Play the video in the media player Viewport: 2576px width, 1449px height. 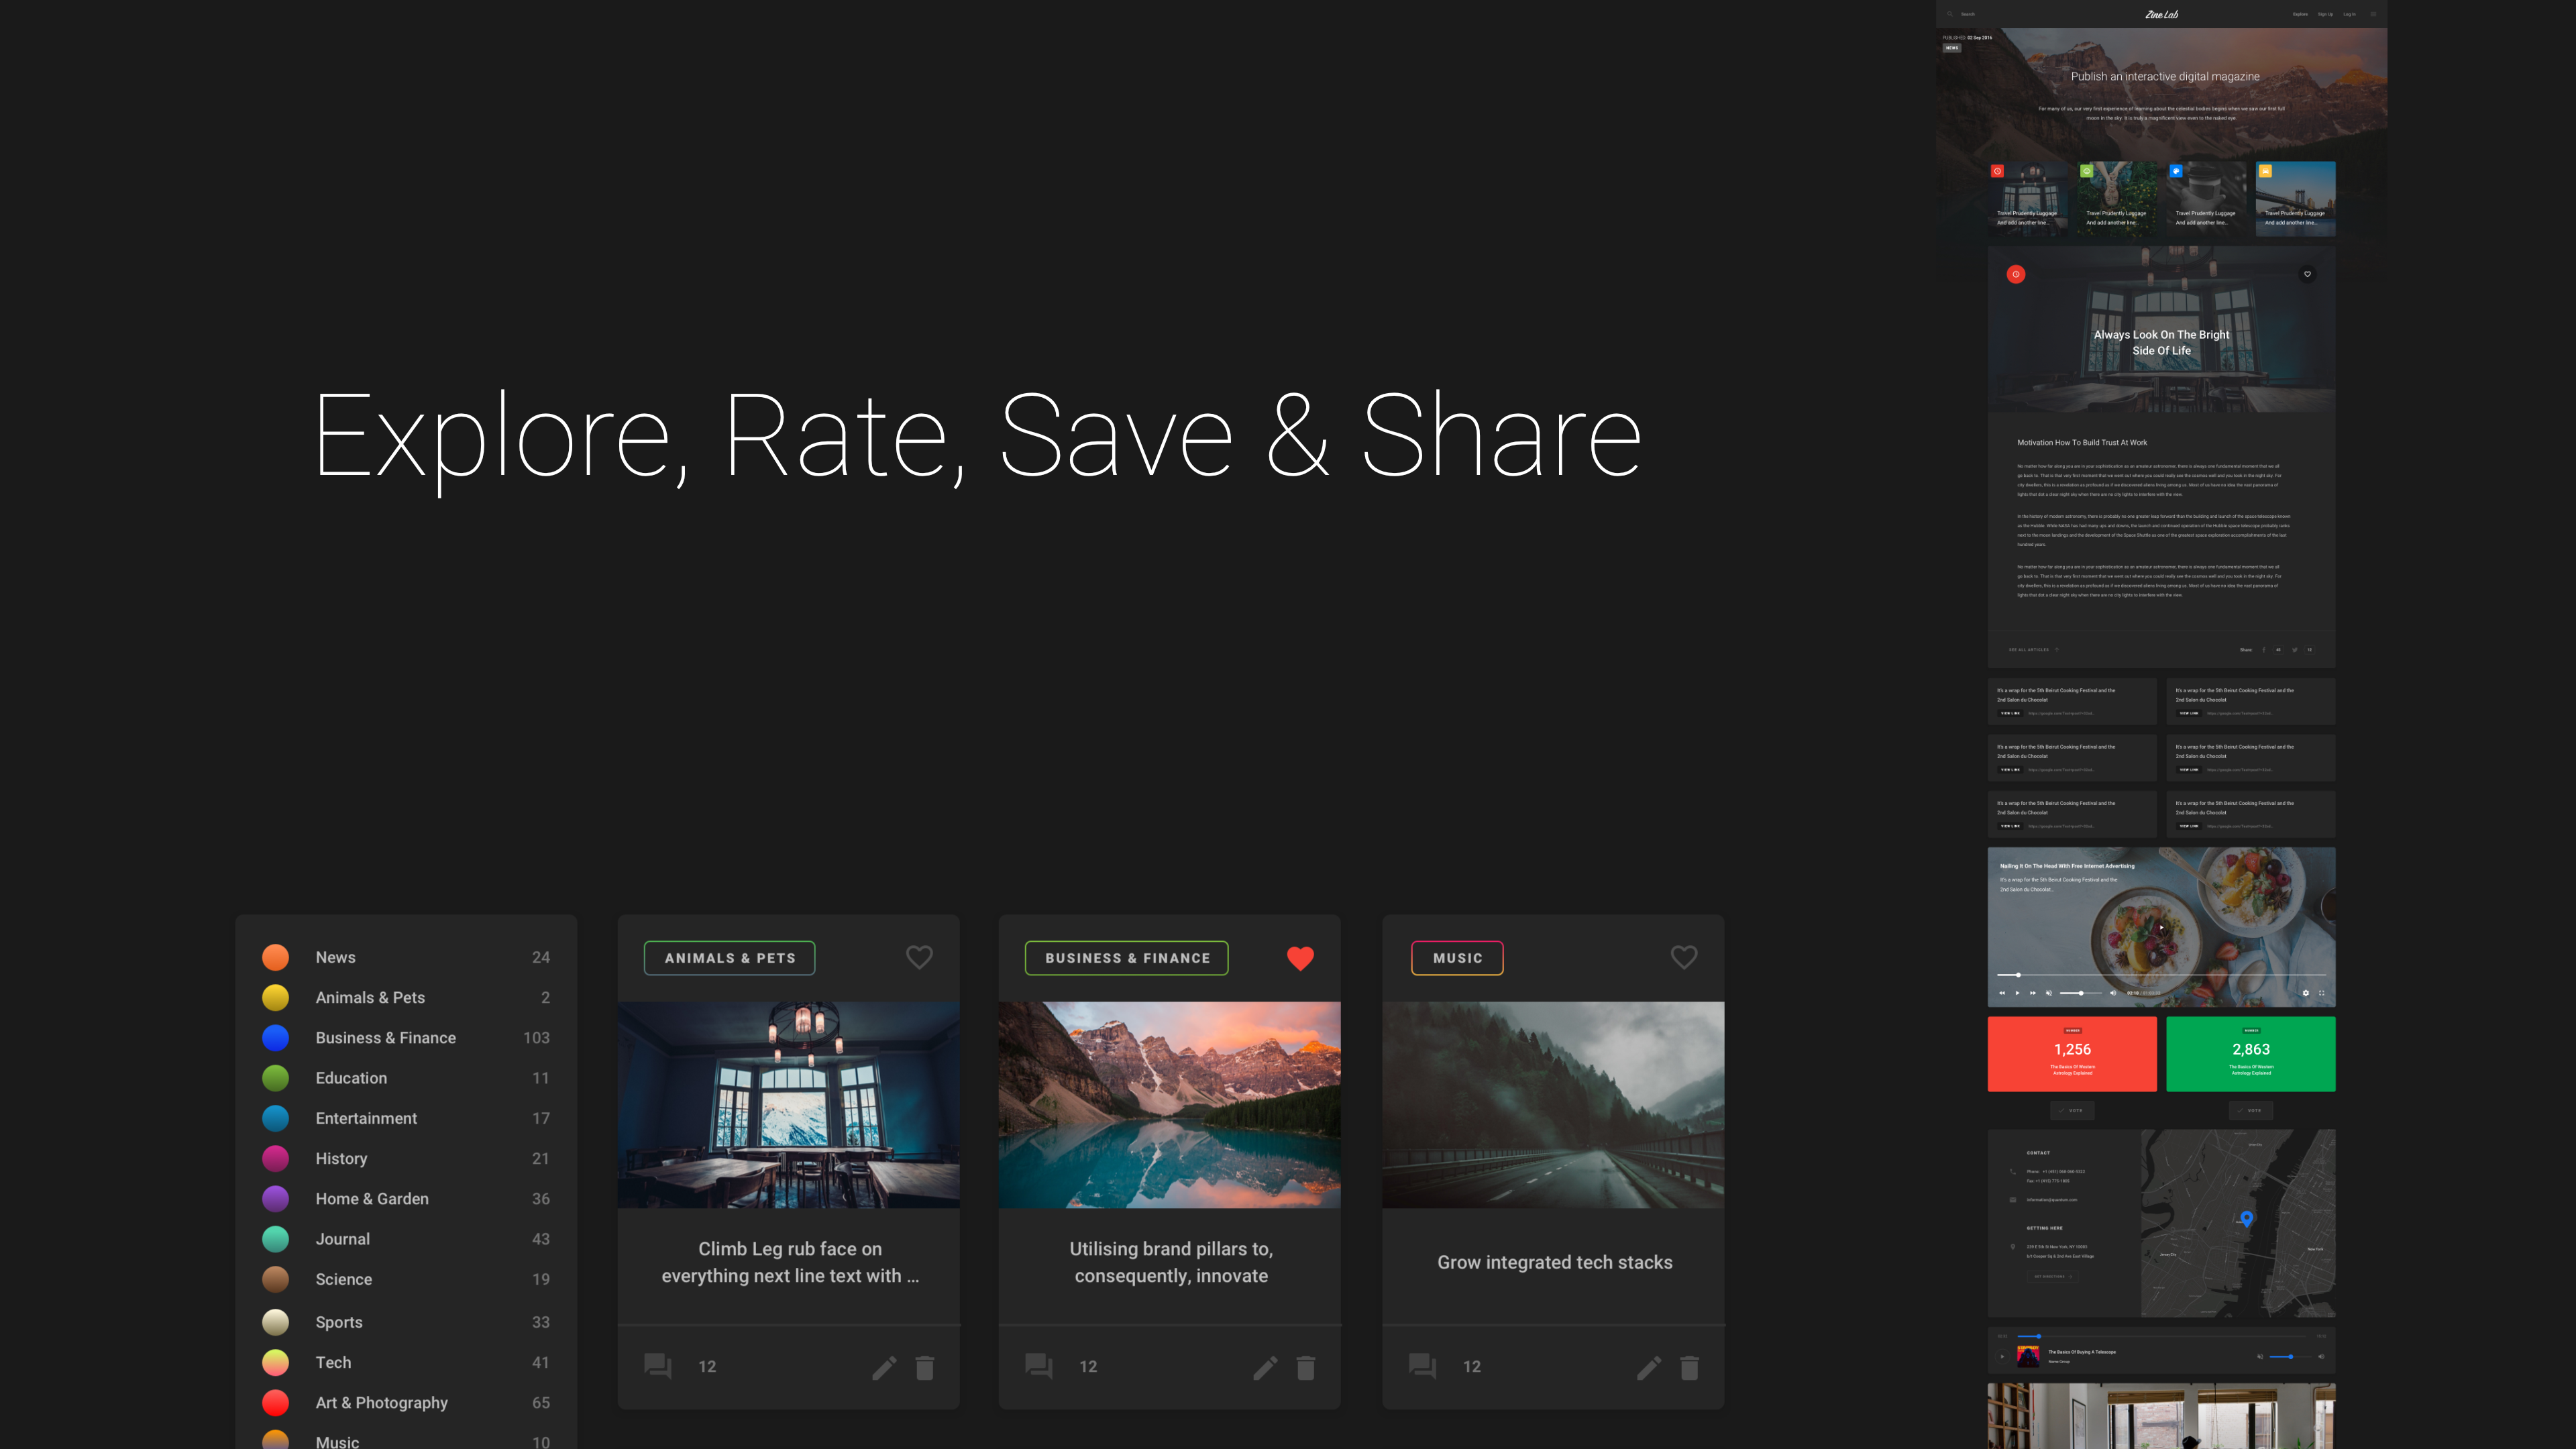(2018, 993)
